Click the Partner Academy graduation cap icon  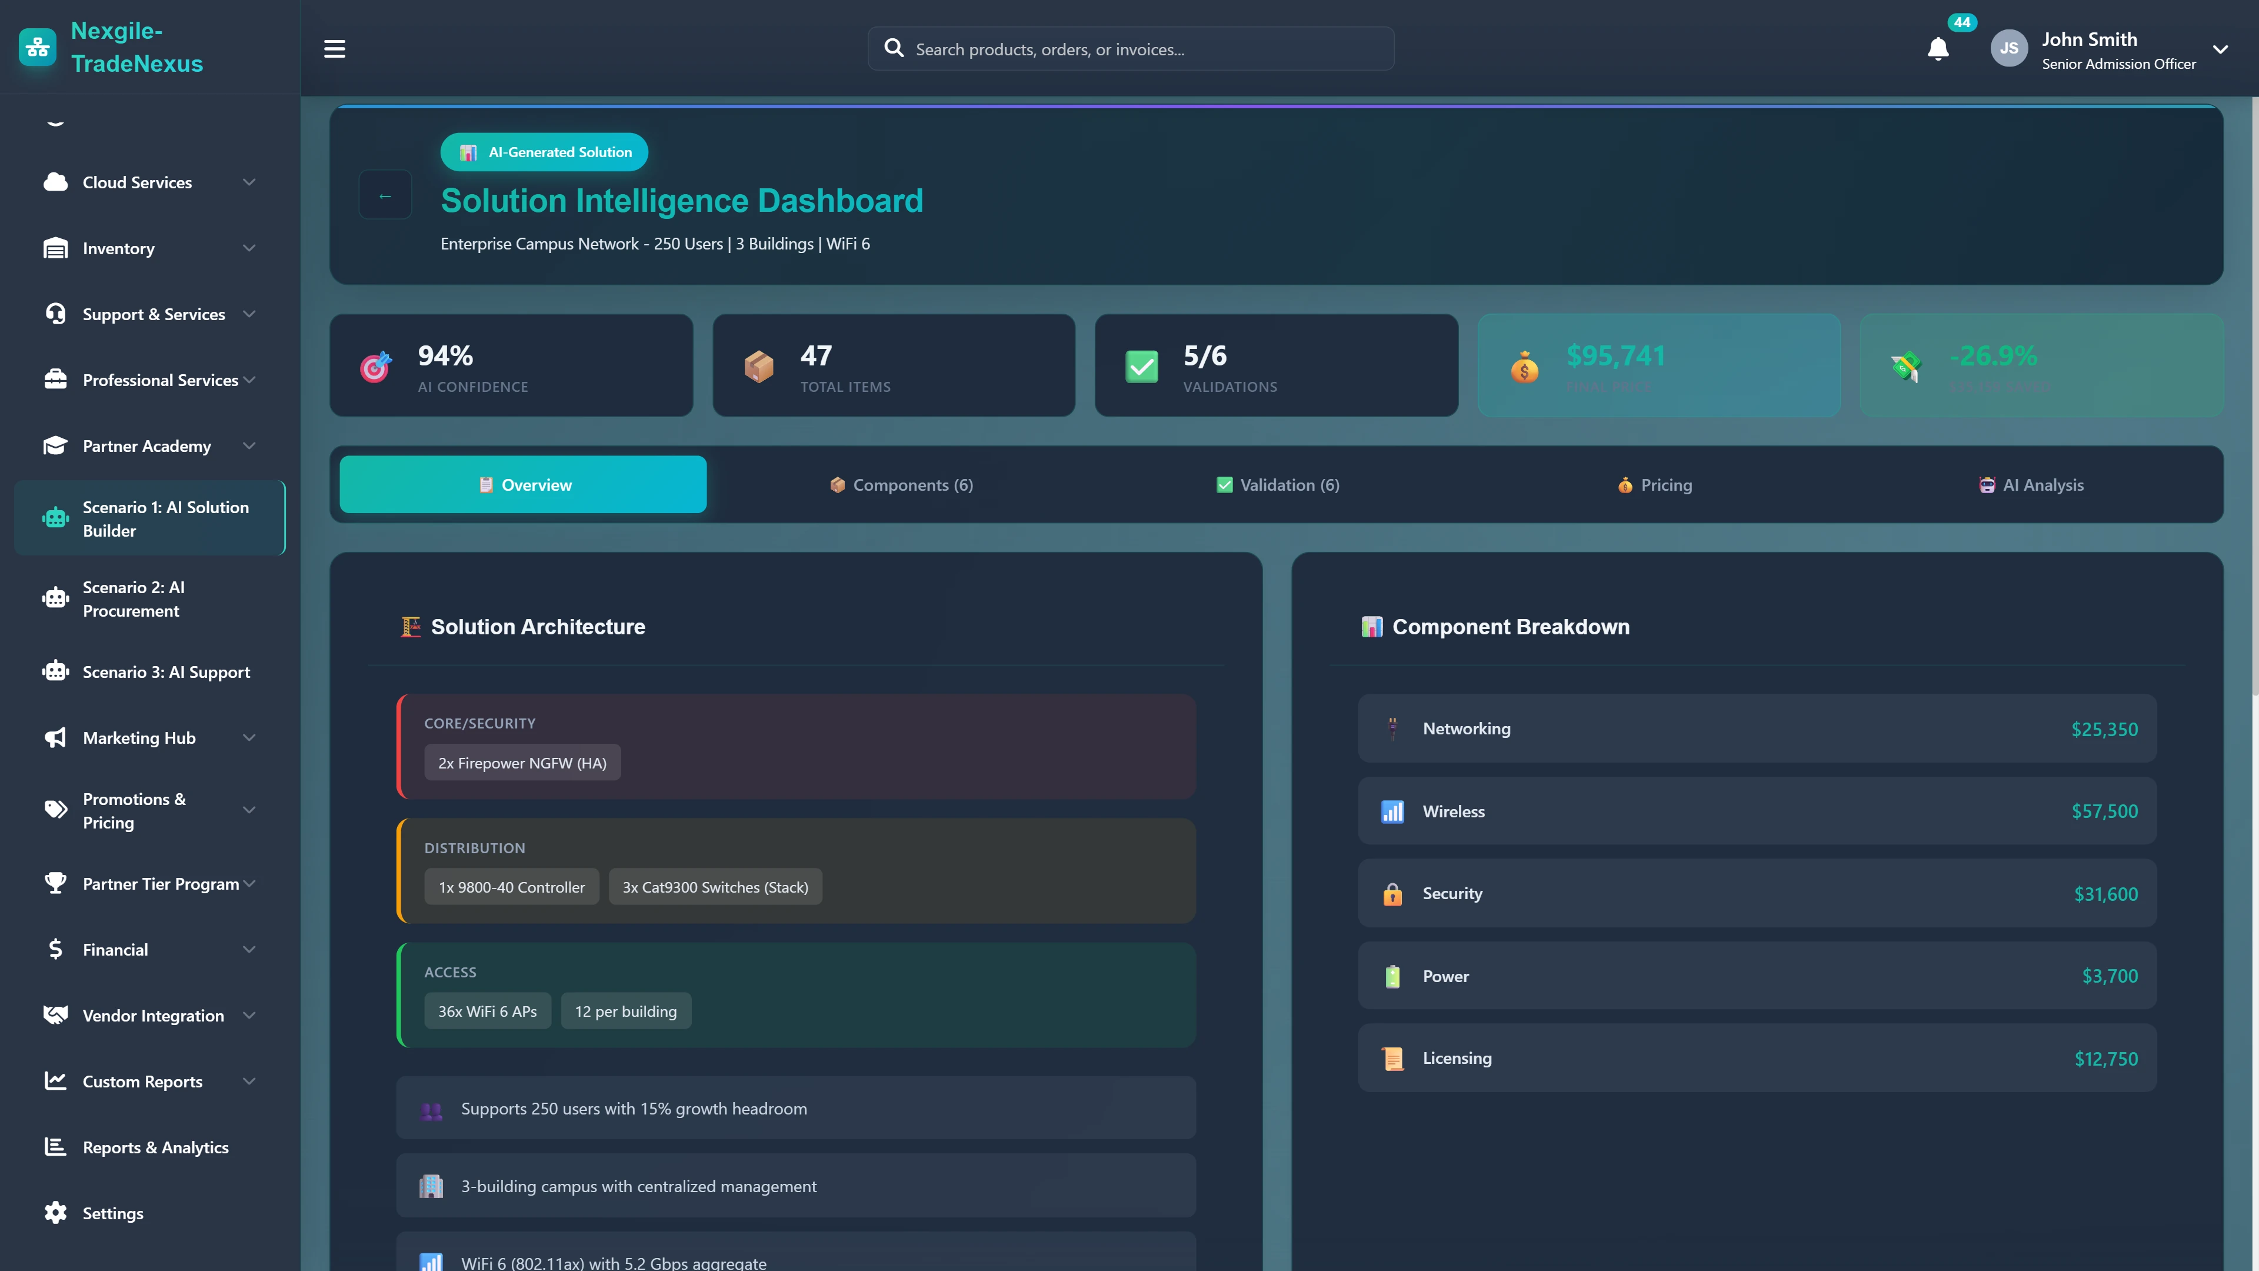[x=54, y=445]
